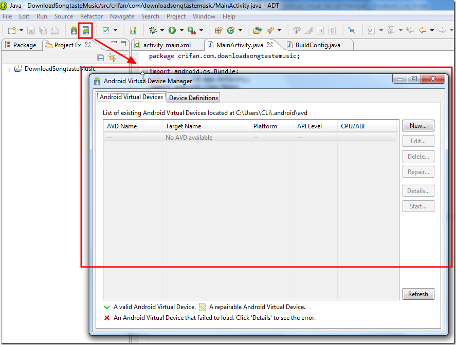This screenshot has height=345, width=456.
Task: Click the AVD Name column header
Action: pyautogui.click(x=133, y=126)
